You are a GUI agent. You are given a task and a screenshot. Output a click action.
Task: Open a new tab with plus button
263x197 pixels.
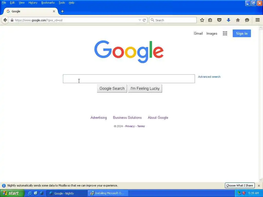click(62, 11)
